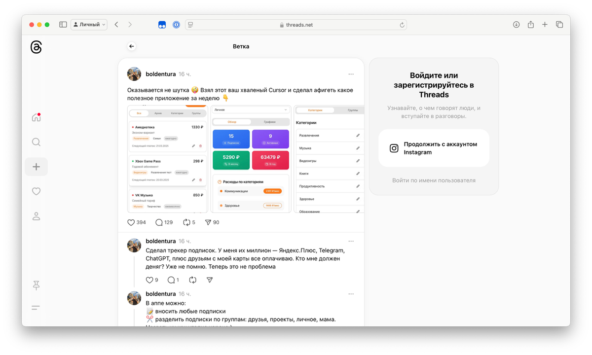The height and width of the screenshot is (355, 592).
Task: Click the Safari share icon
Action: coord(531,25)
